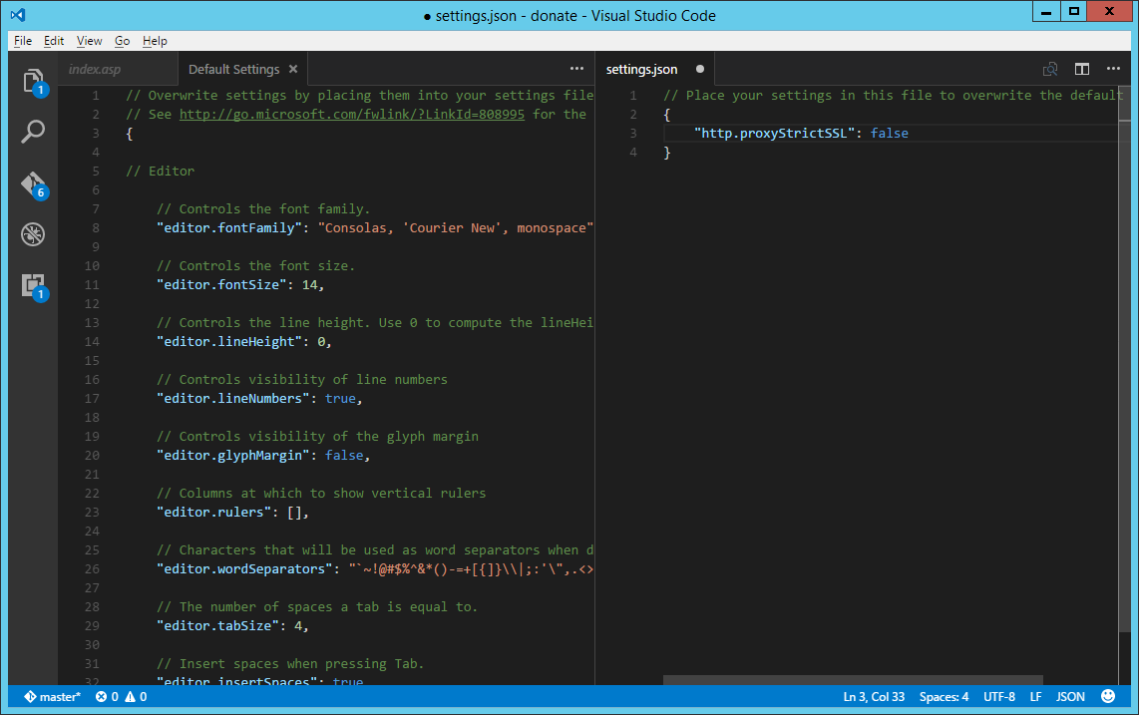The height and width of the screenshot is (715, 1139).
Task: Click "editor.fontSize" setting line
Action: click(x=240, y=285)
